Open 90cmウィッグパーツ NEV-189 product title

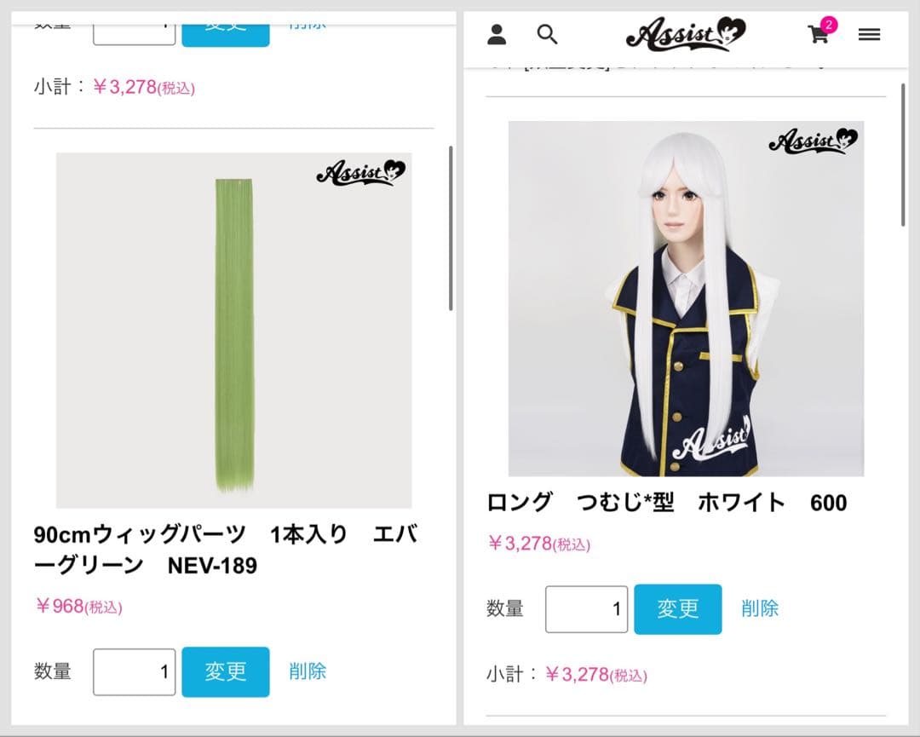coord(225,550)
